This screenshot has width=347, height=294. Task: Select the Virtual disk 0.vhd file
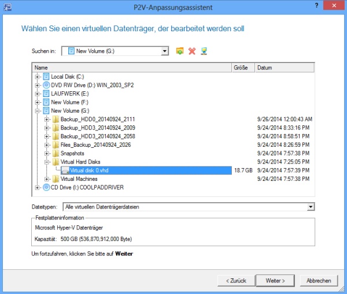point(146,170)
